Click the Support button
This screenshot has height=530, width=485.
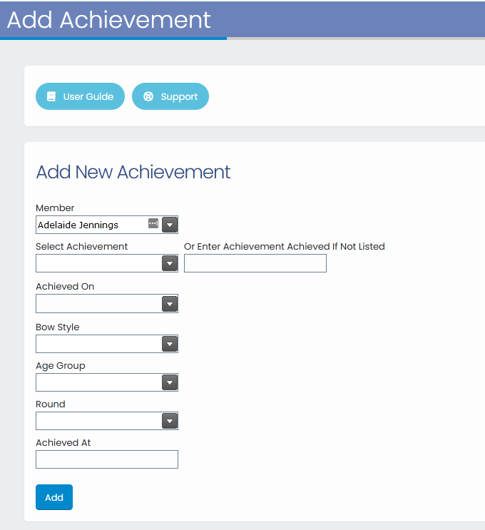click(x=170, y=96)
